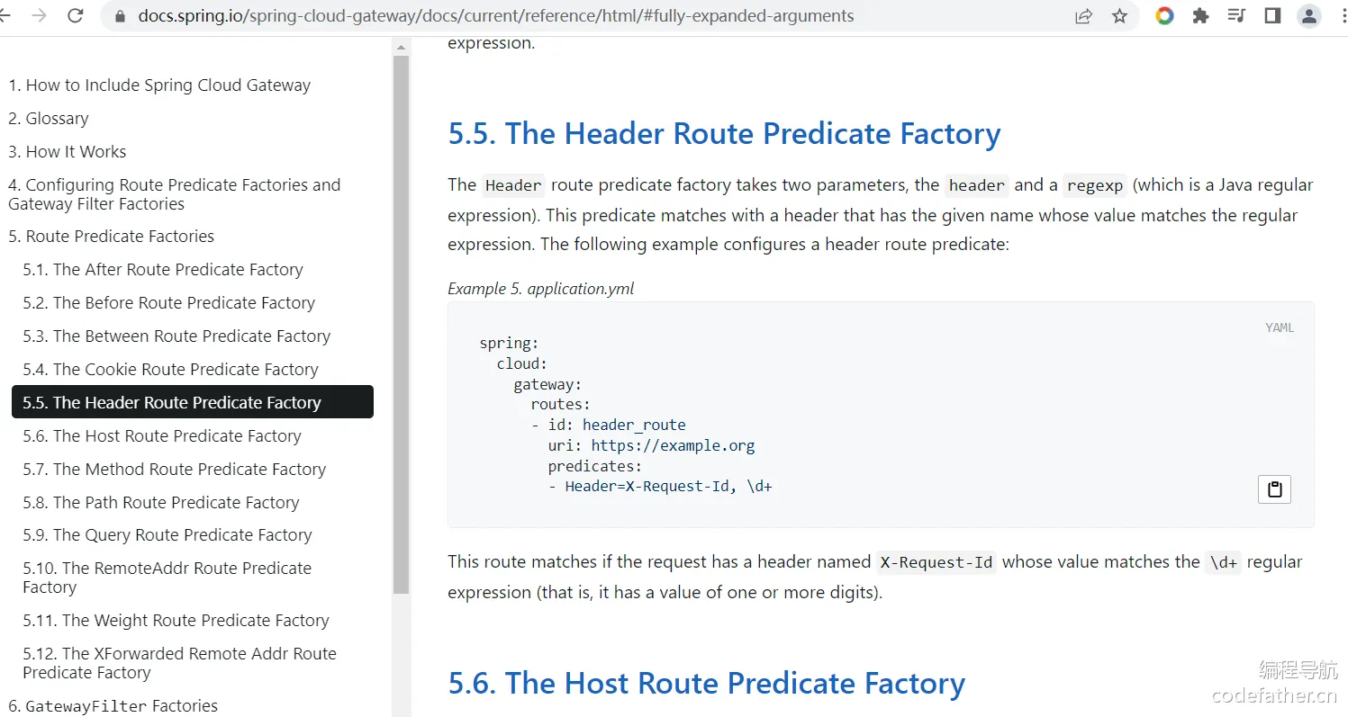Screen dimensions: 1348x717
Task: Open '4. Configuring Route Predicate Factories' section
Action: pyautogui.click(x=175, y=194)
